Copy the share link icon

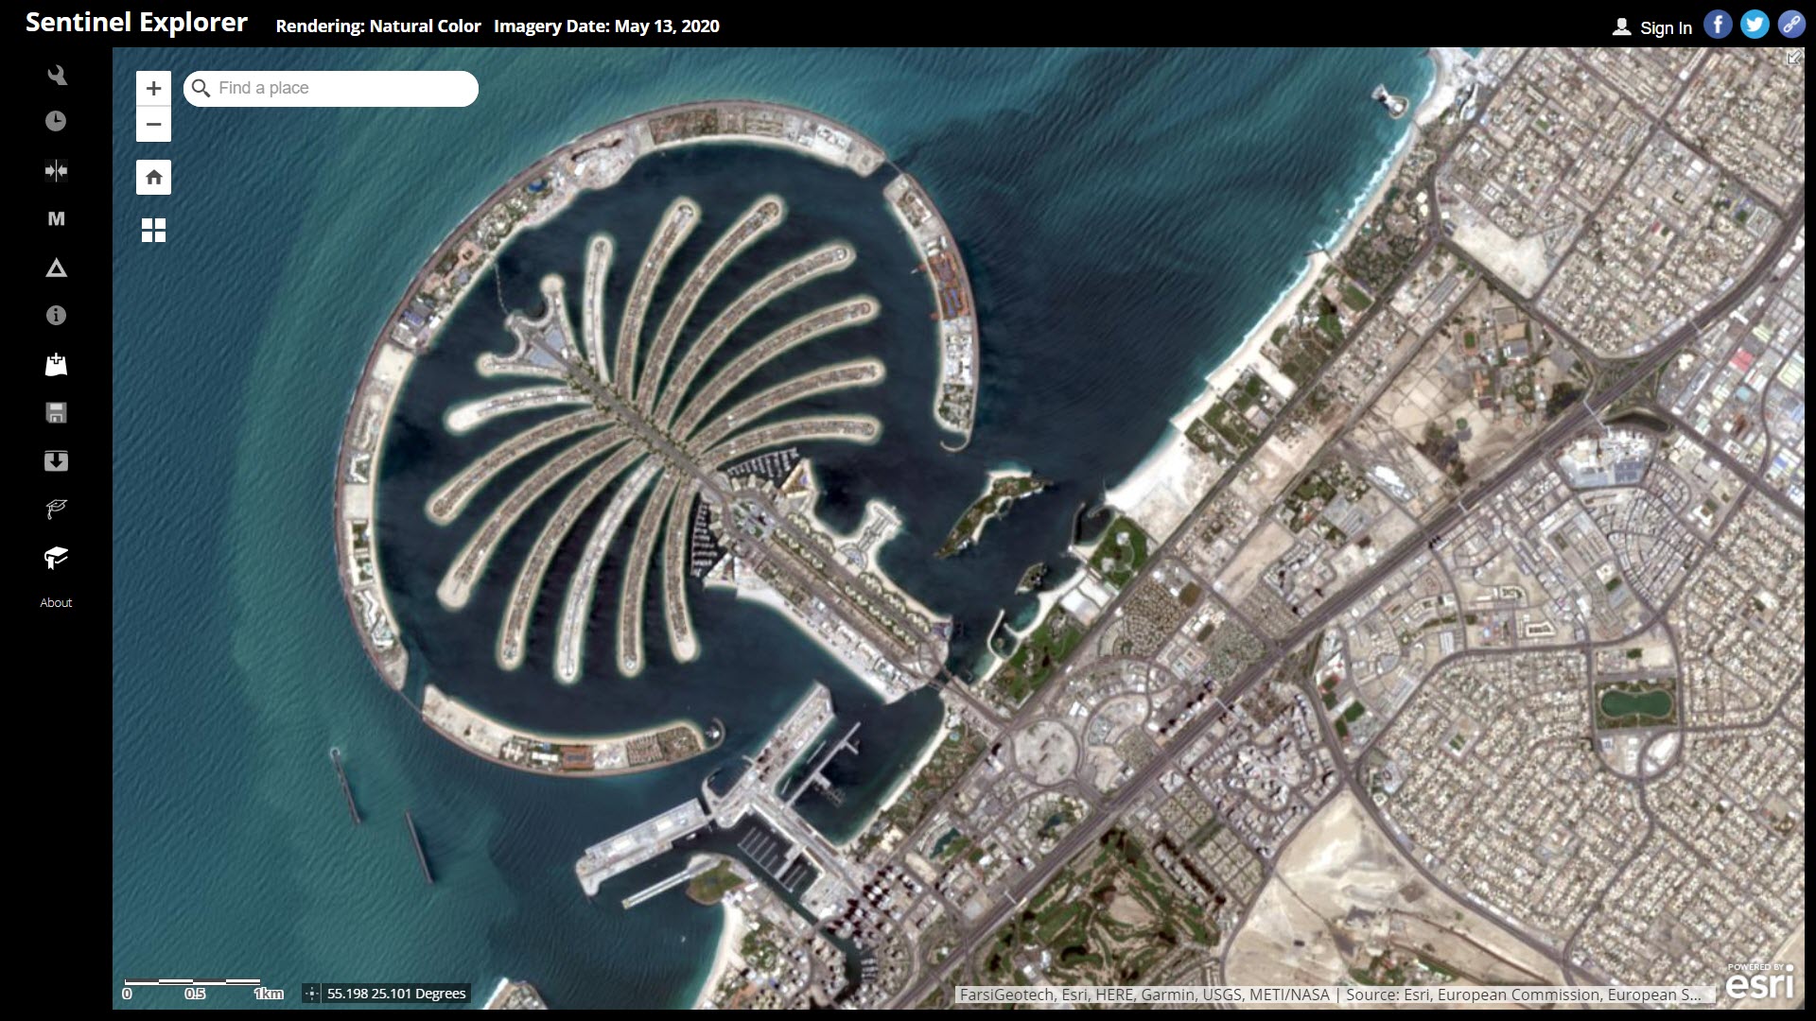point(1791,25)
